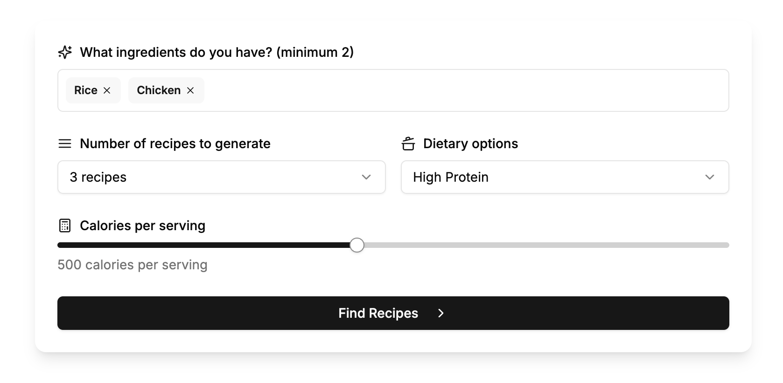Click the 500 calories per serving text

point(133,265)
